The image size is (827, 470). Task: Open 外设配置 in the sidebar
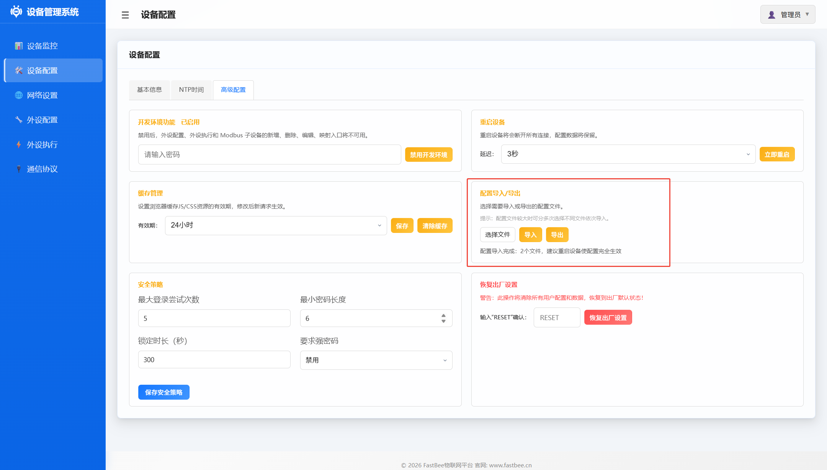53,120
